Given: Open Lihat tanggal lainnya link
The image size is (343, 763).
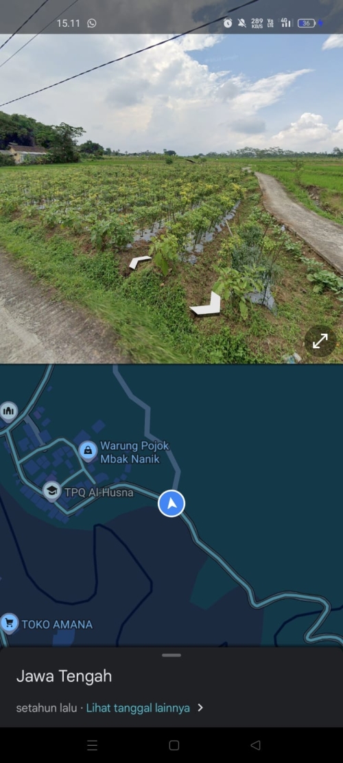Looking at the screenshot, I should 138,708.
